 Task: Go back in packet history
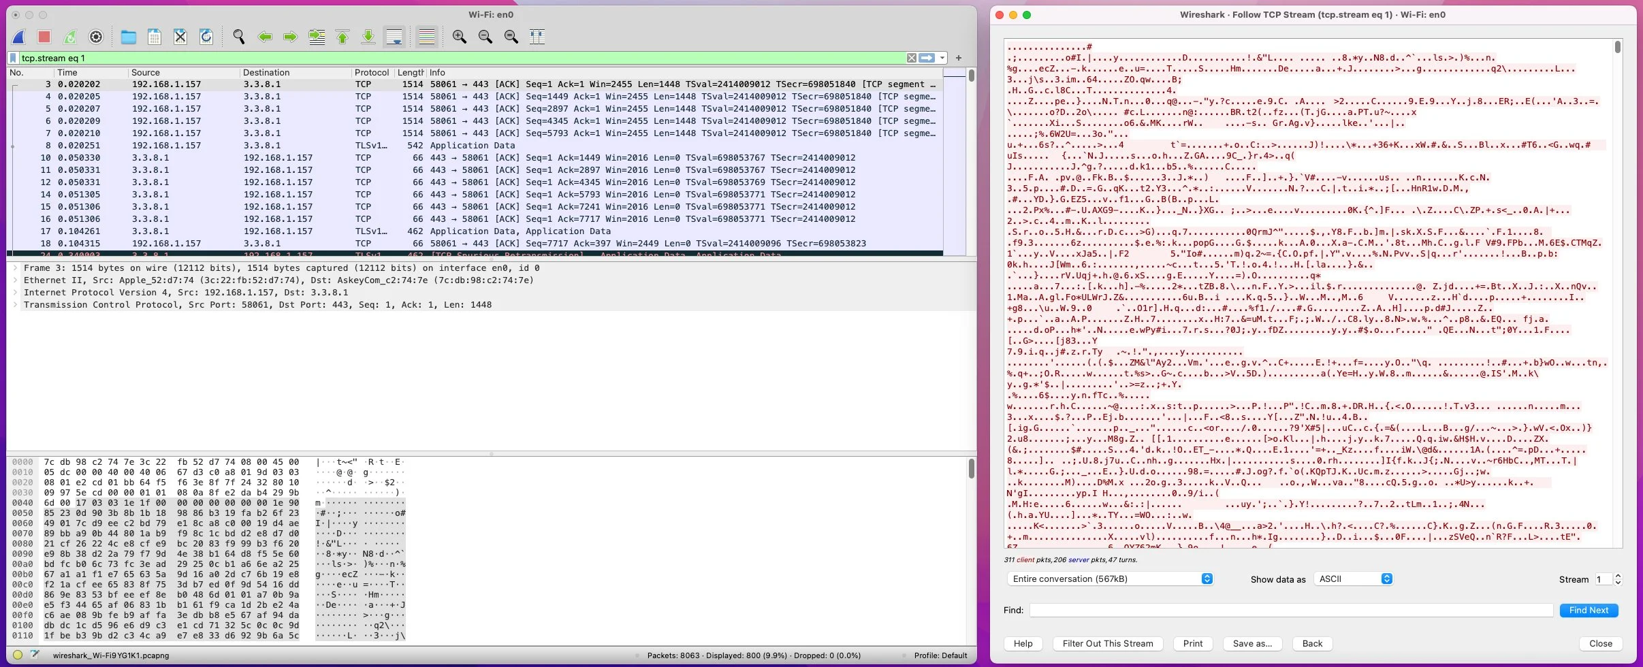(265, 36)
